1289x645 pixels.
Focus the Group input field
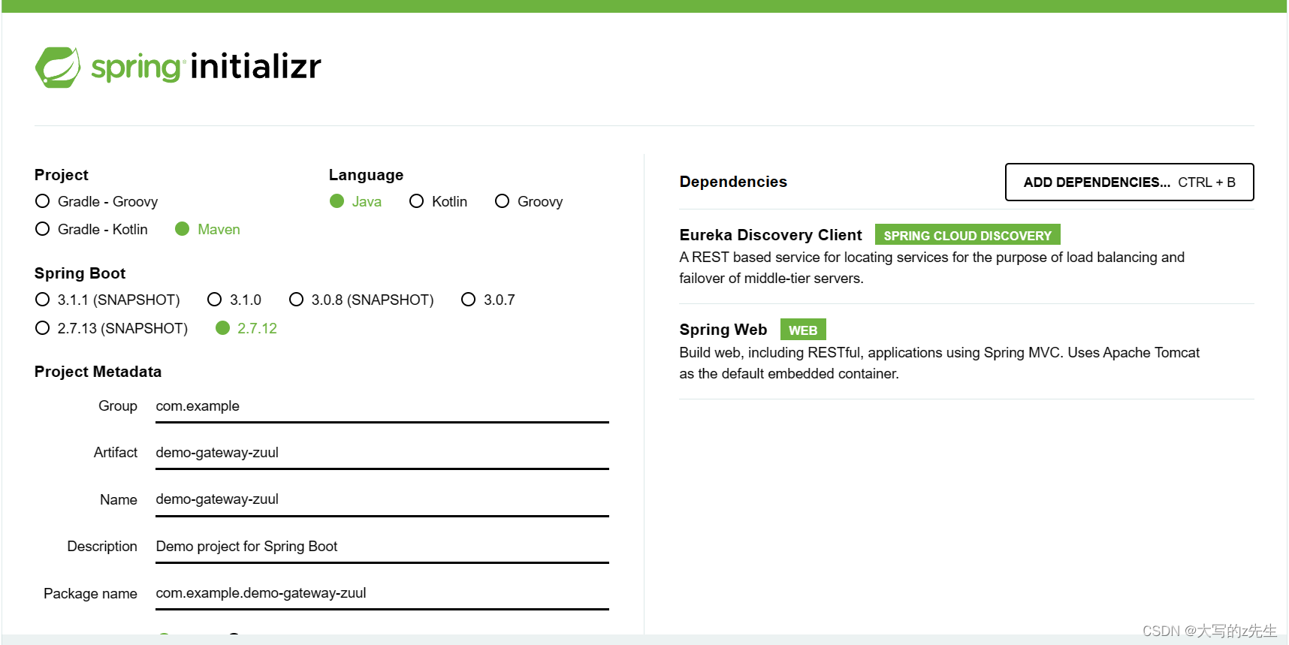click(x=382, y=406)
